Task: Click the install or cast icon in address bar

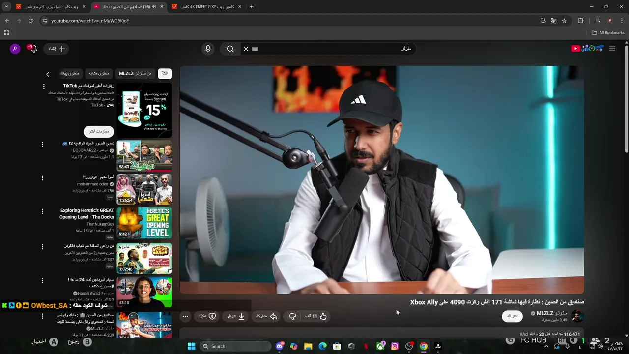Action: 543,21
